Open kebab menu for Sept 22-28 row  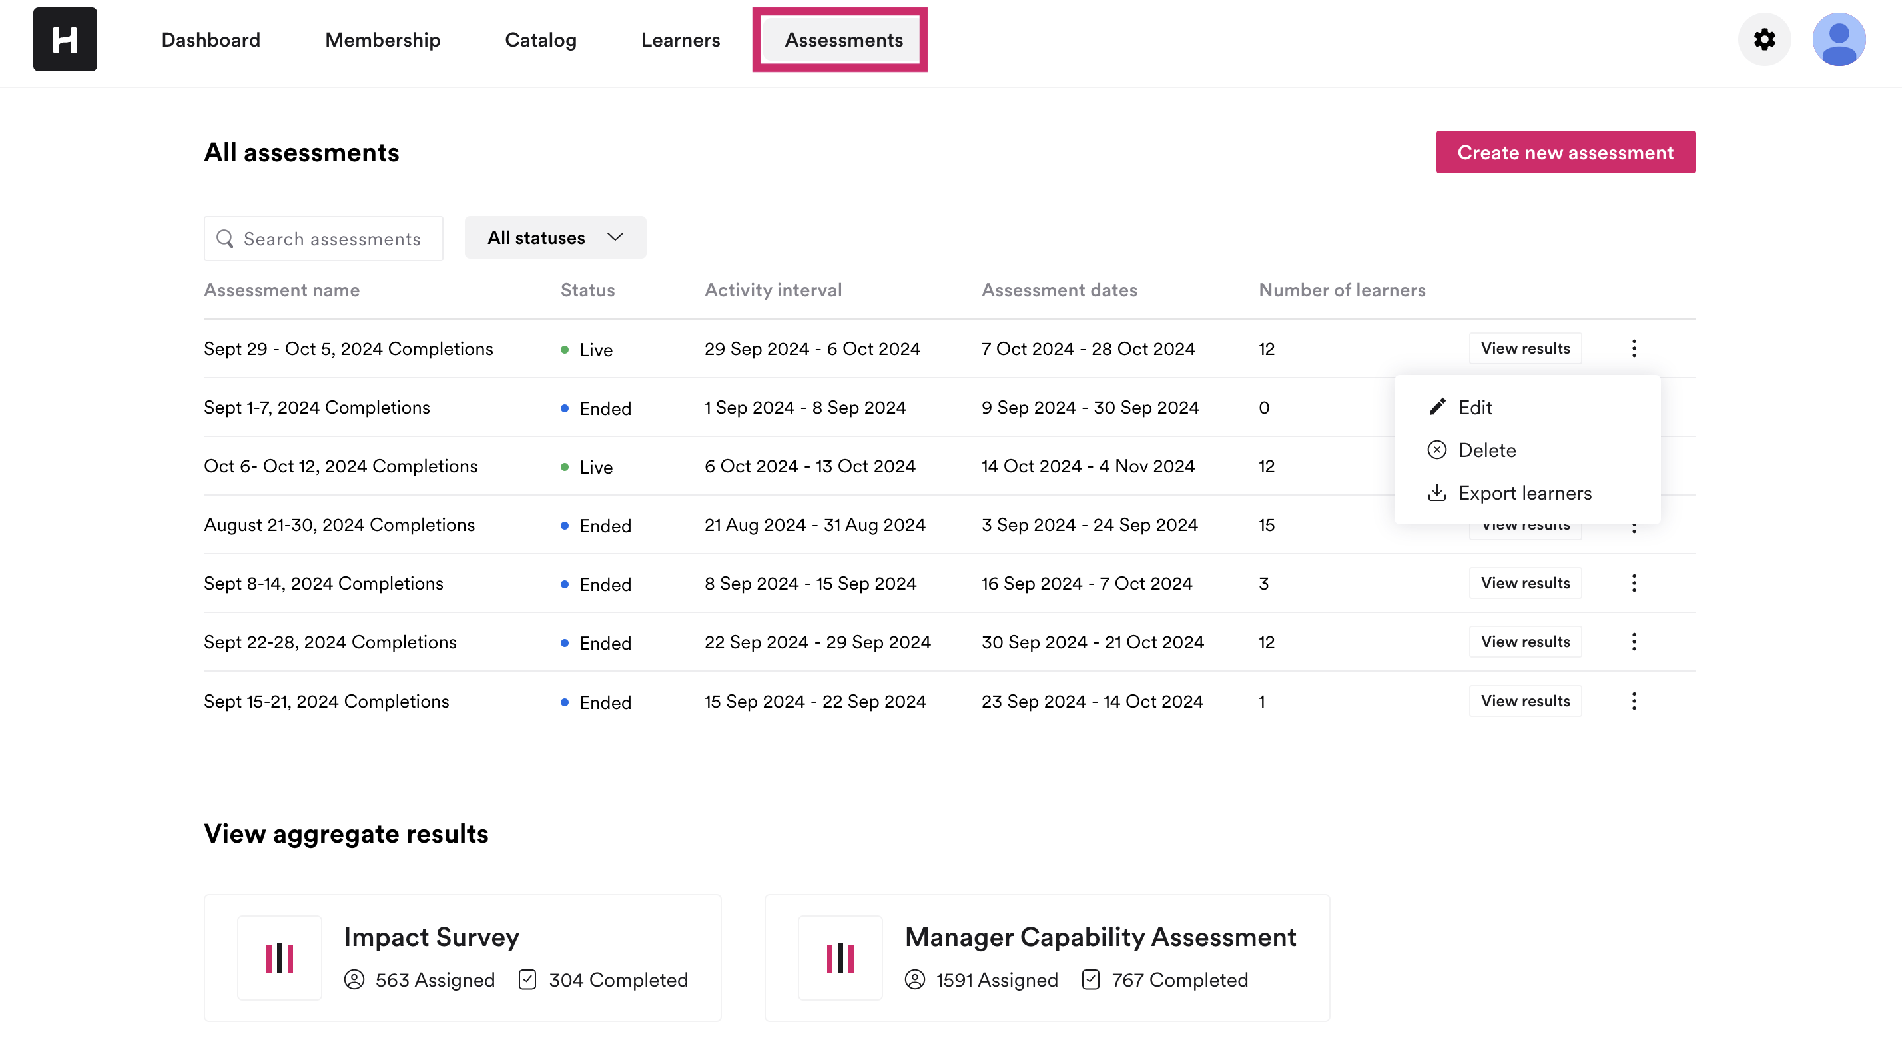(x=1633, y=642)
